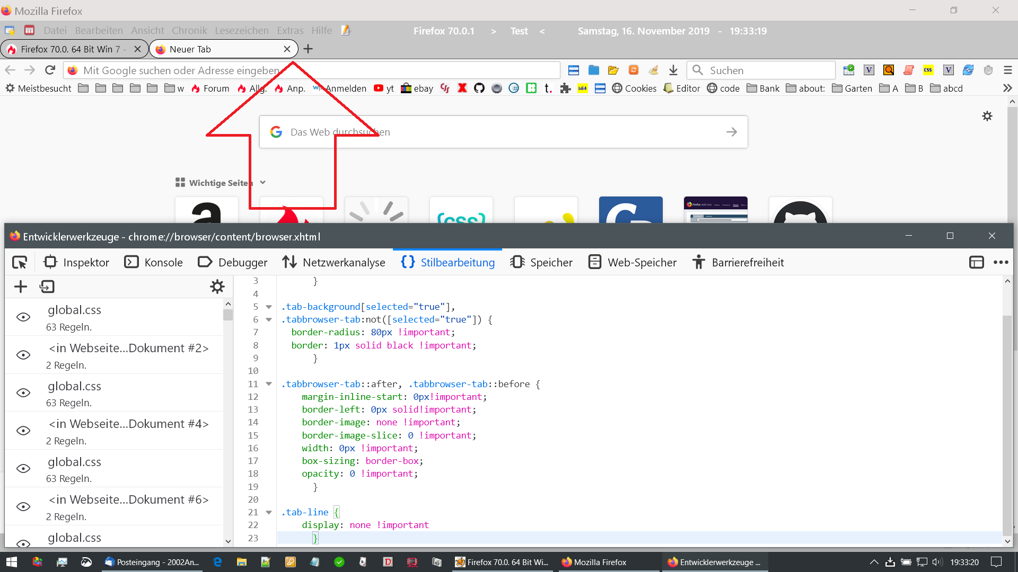The width and height of the screenshot is (1018, 572).
Task: Toggle visibility of first global.css stylesheet
Action: [23, 317]
